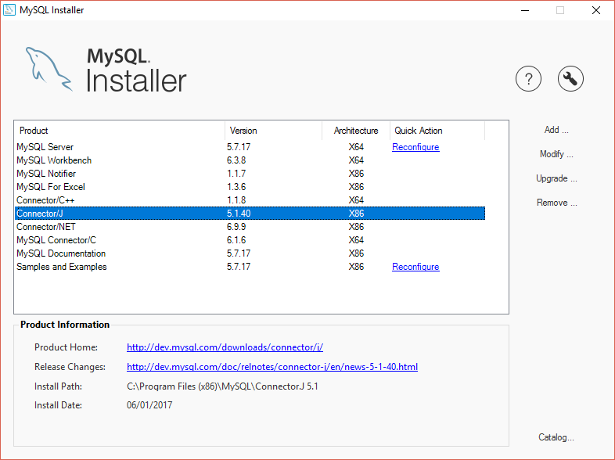The image size is (615, 460).
Task: Select the MySQL Connector/C row
Action: pos(250,240)
